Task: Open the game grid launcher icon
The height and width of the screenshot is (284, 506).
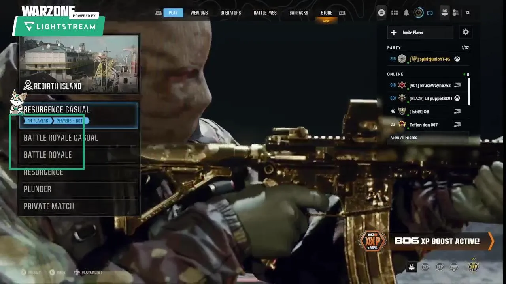Action: (395, 13)
